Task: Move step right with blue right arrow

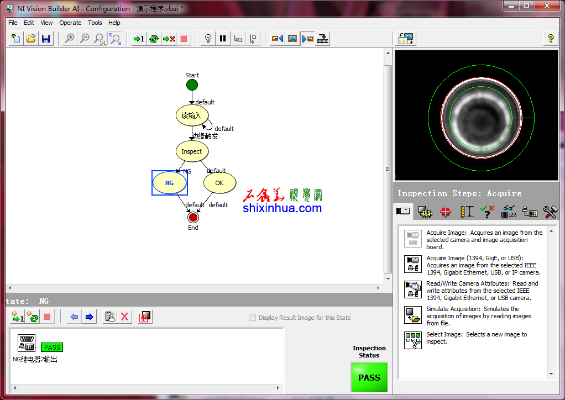Action: (89, 317)
